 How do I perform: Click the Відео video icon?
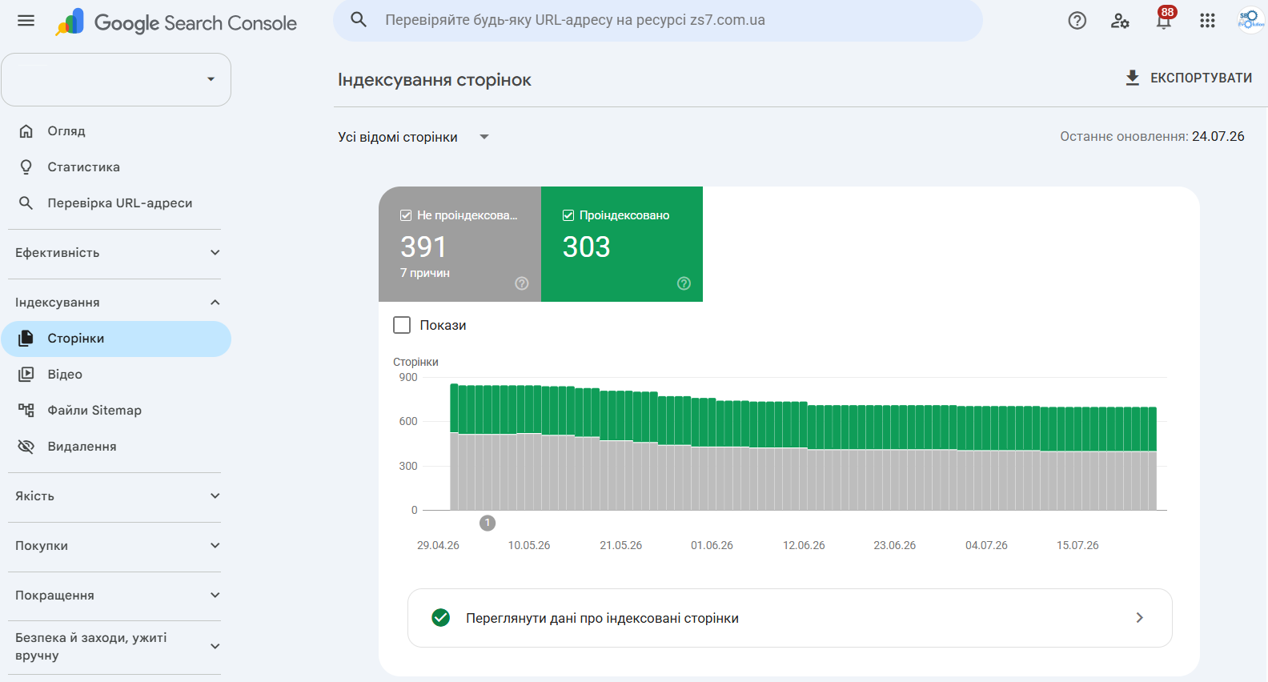coord(26,374)
